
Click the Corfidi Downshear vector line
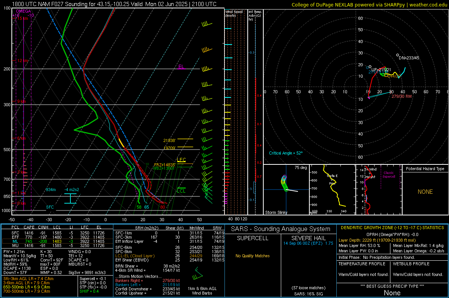pyautogui.click(x=148, y=289)
